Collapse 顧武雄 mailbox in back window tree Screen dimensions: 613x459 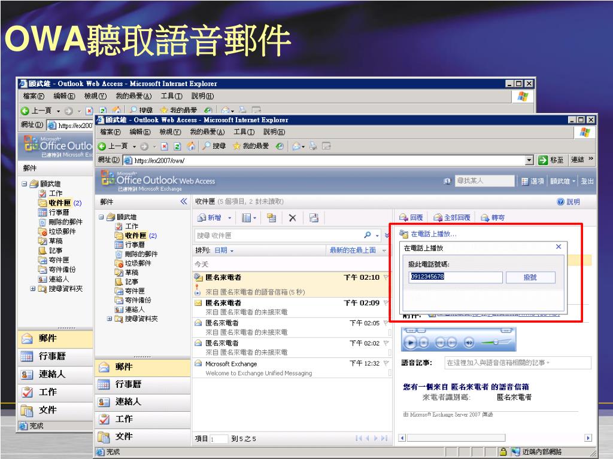pos(24,183)
